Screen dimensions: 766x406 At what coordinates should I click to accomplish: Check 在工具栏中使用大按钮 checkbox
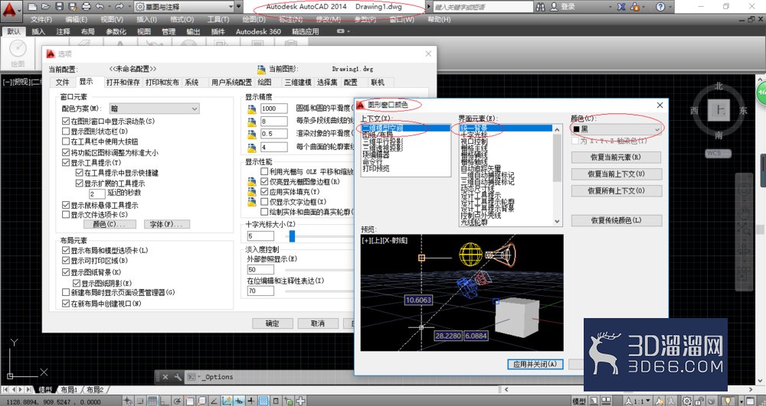click(x=66, y=141)
